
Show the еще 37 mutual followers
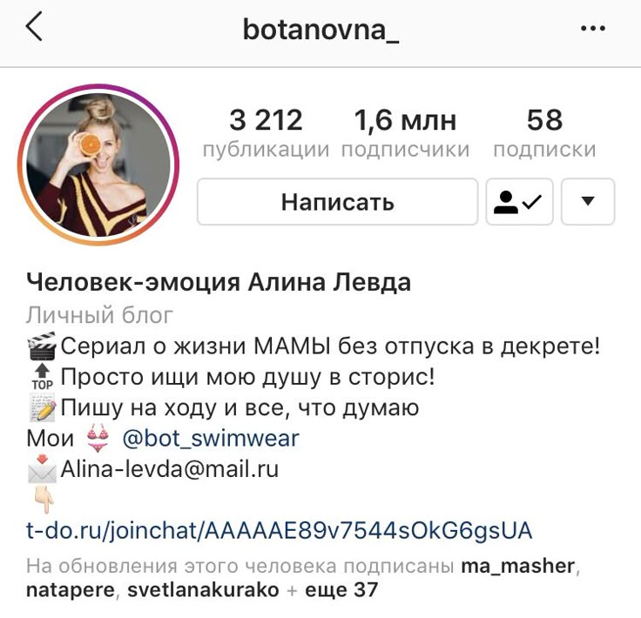(341, 590)
